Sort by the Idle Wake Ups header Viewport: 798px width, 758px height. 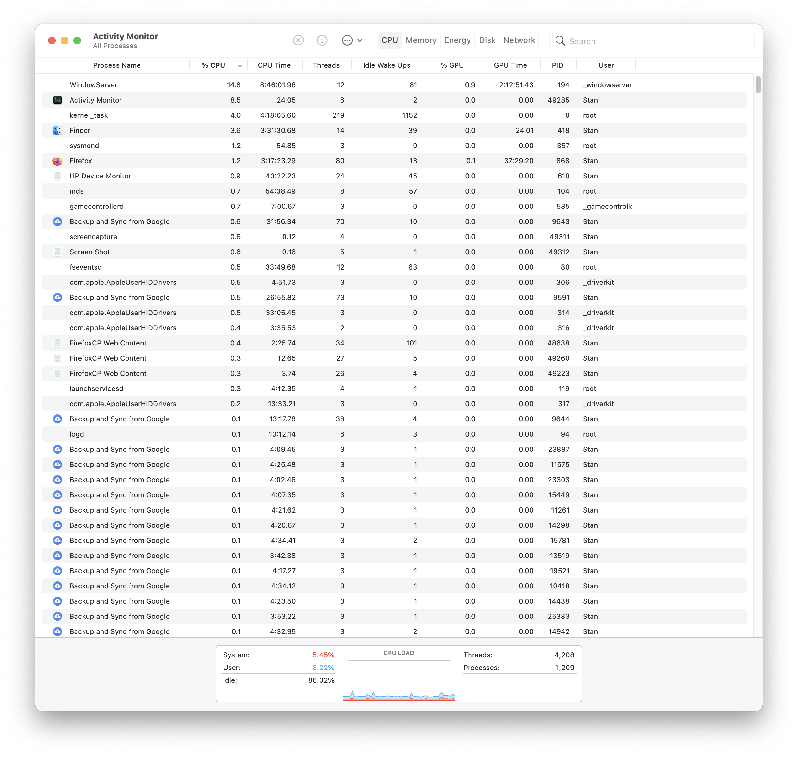pyautogui.click(x=386, y=65)
